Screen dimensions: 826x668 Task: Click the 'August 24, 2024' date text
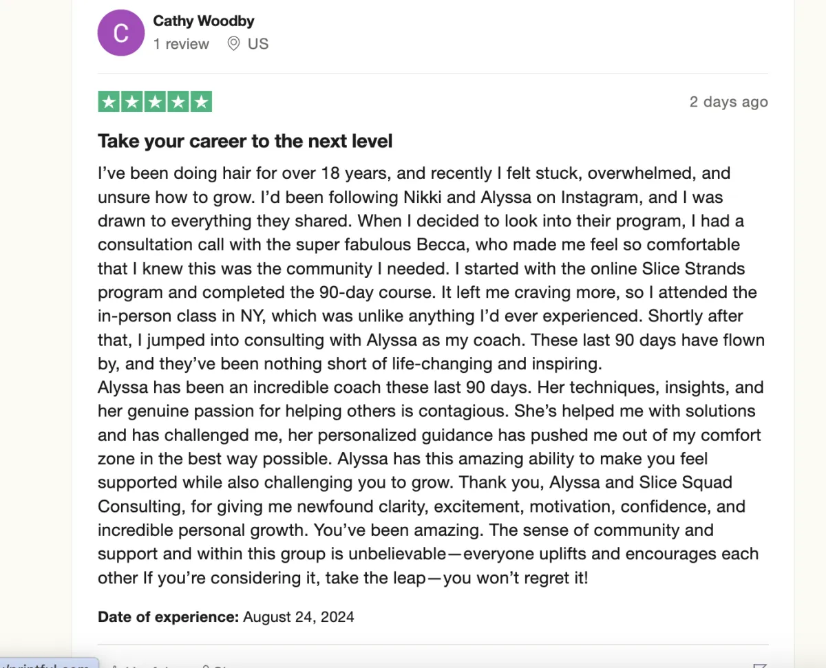tap(299, 616)
